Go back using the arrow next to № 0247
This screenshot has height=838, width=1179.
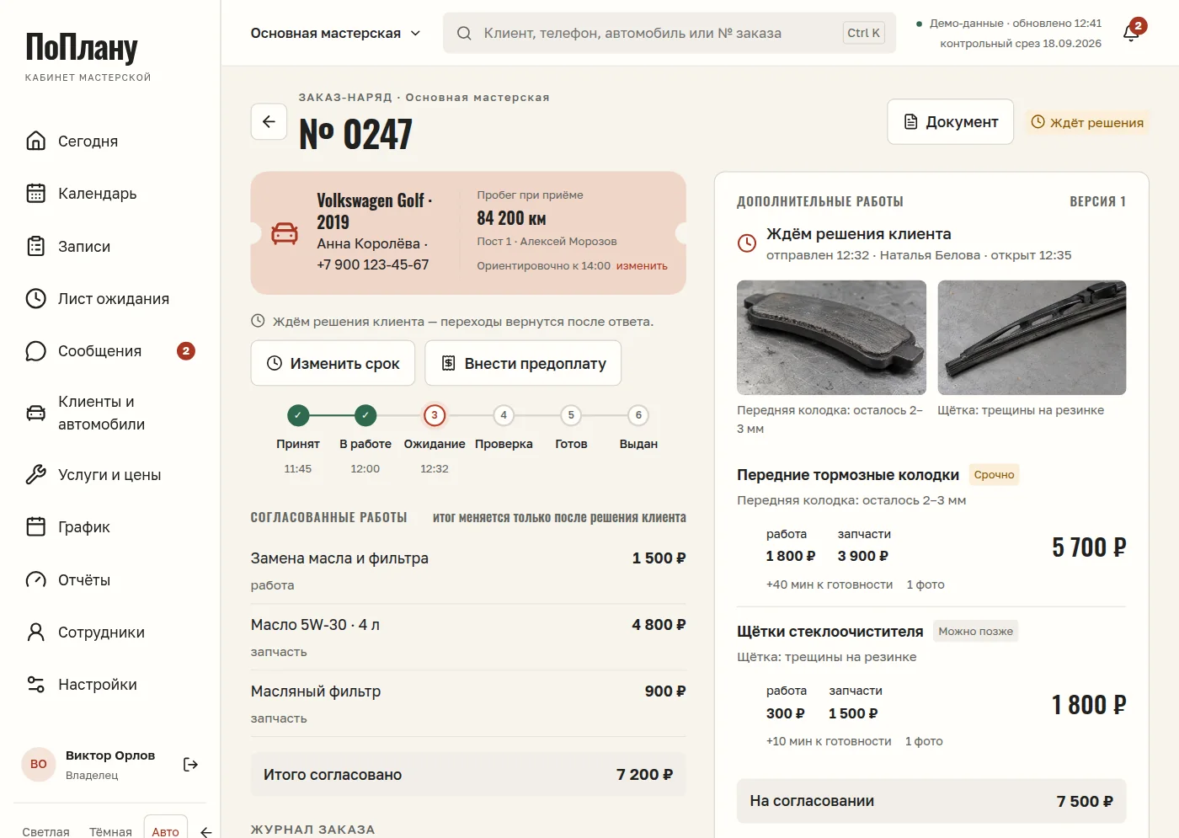point(269,121)
